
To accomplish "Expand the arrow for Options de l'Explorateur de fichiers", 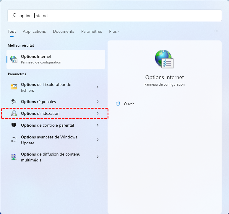I will point(98,87).
